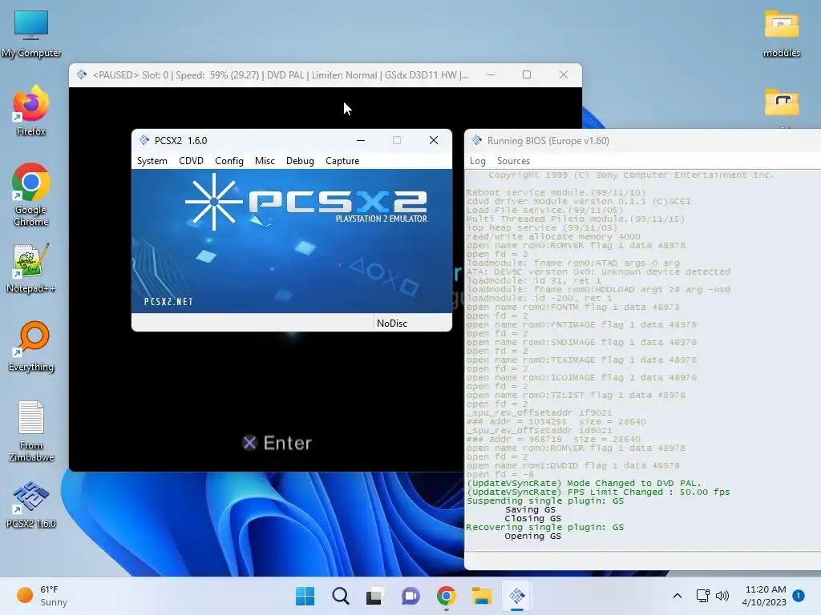The image size is (821, 615).
Task: Open the clock showing 11:20 AM
Action: (x=764, y=596)
